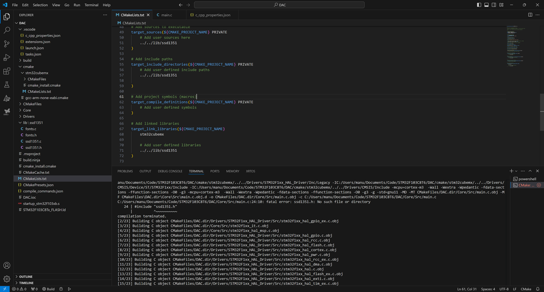544x292 pixels.
Task: Toggle the bottom panel layout button
Action: click(x=487, y=5)
